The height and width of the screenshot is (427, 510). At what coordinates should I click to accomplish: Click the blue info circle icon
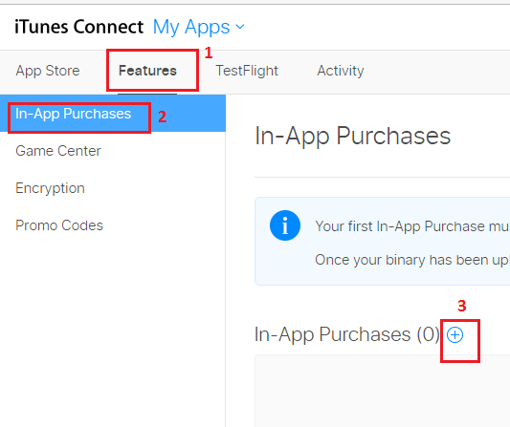click(285, 225)
